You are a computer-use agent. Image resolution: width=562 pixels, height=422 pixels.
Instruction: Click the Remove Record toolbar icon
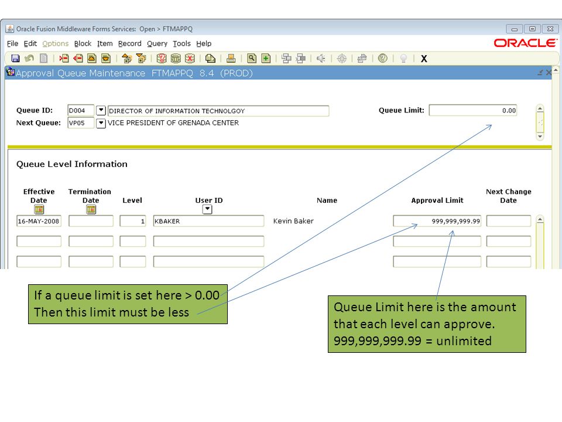pyautogui.click(x=78, y=58)
